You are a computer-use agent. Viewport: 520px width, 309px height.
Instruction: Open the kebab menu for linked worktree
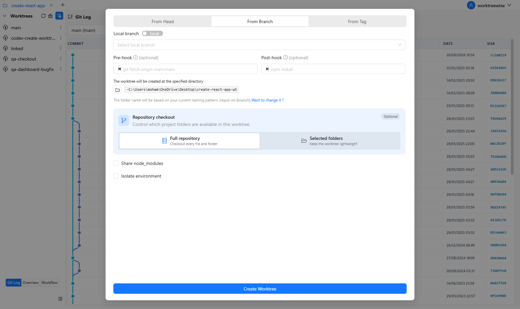[61, 48]
